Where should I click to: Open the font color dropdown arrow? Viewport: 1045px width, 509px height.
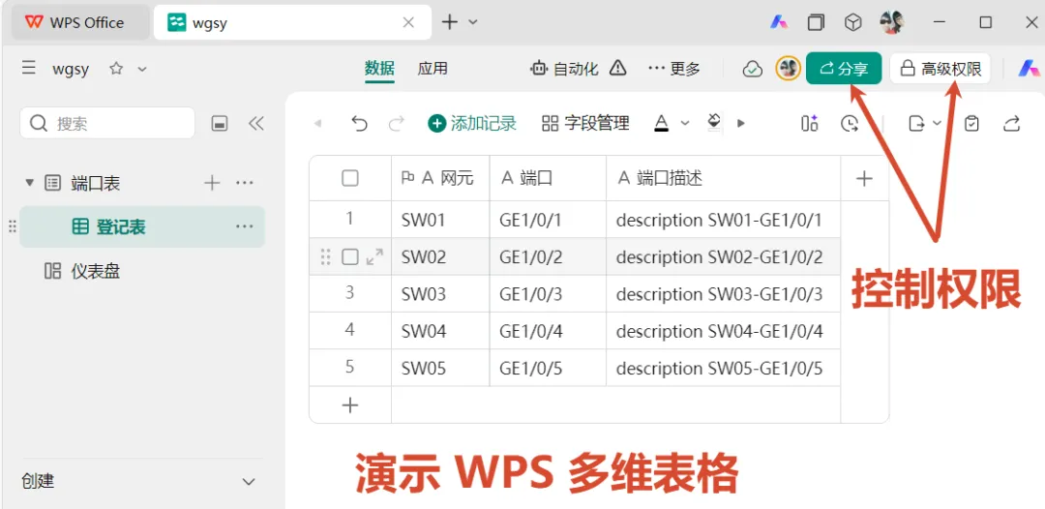coord(684,123)
